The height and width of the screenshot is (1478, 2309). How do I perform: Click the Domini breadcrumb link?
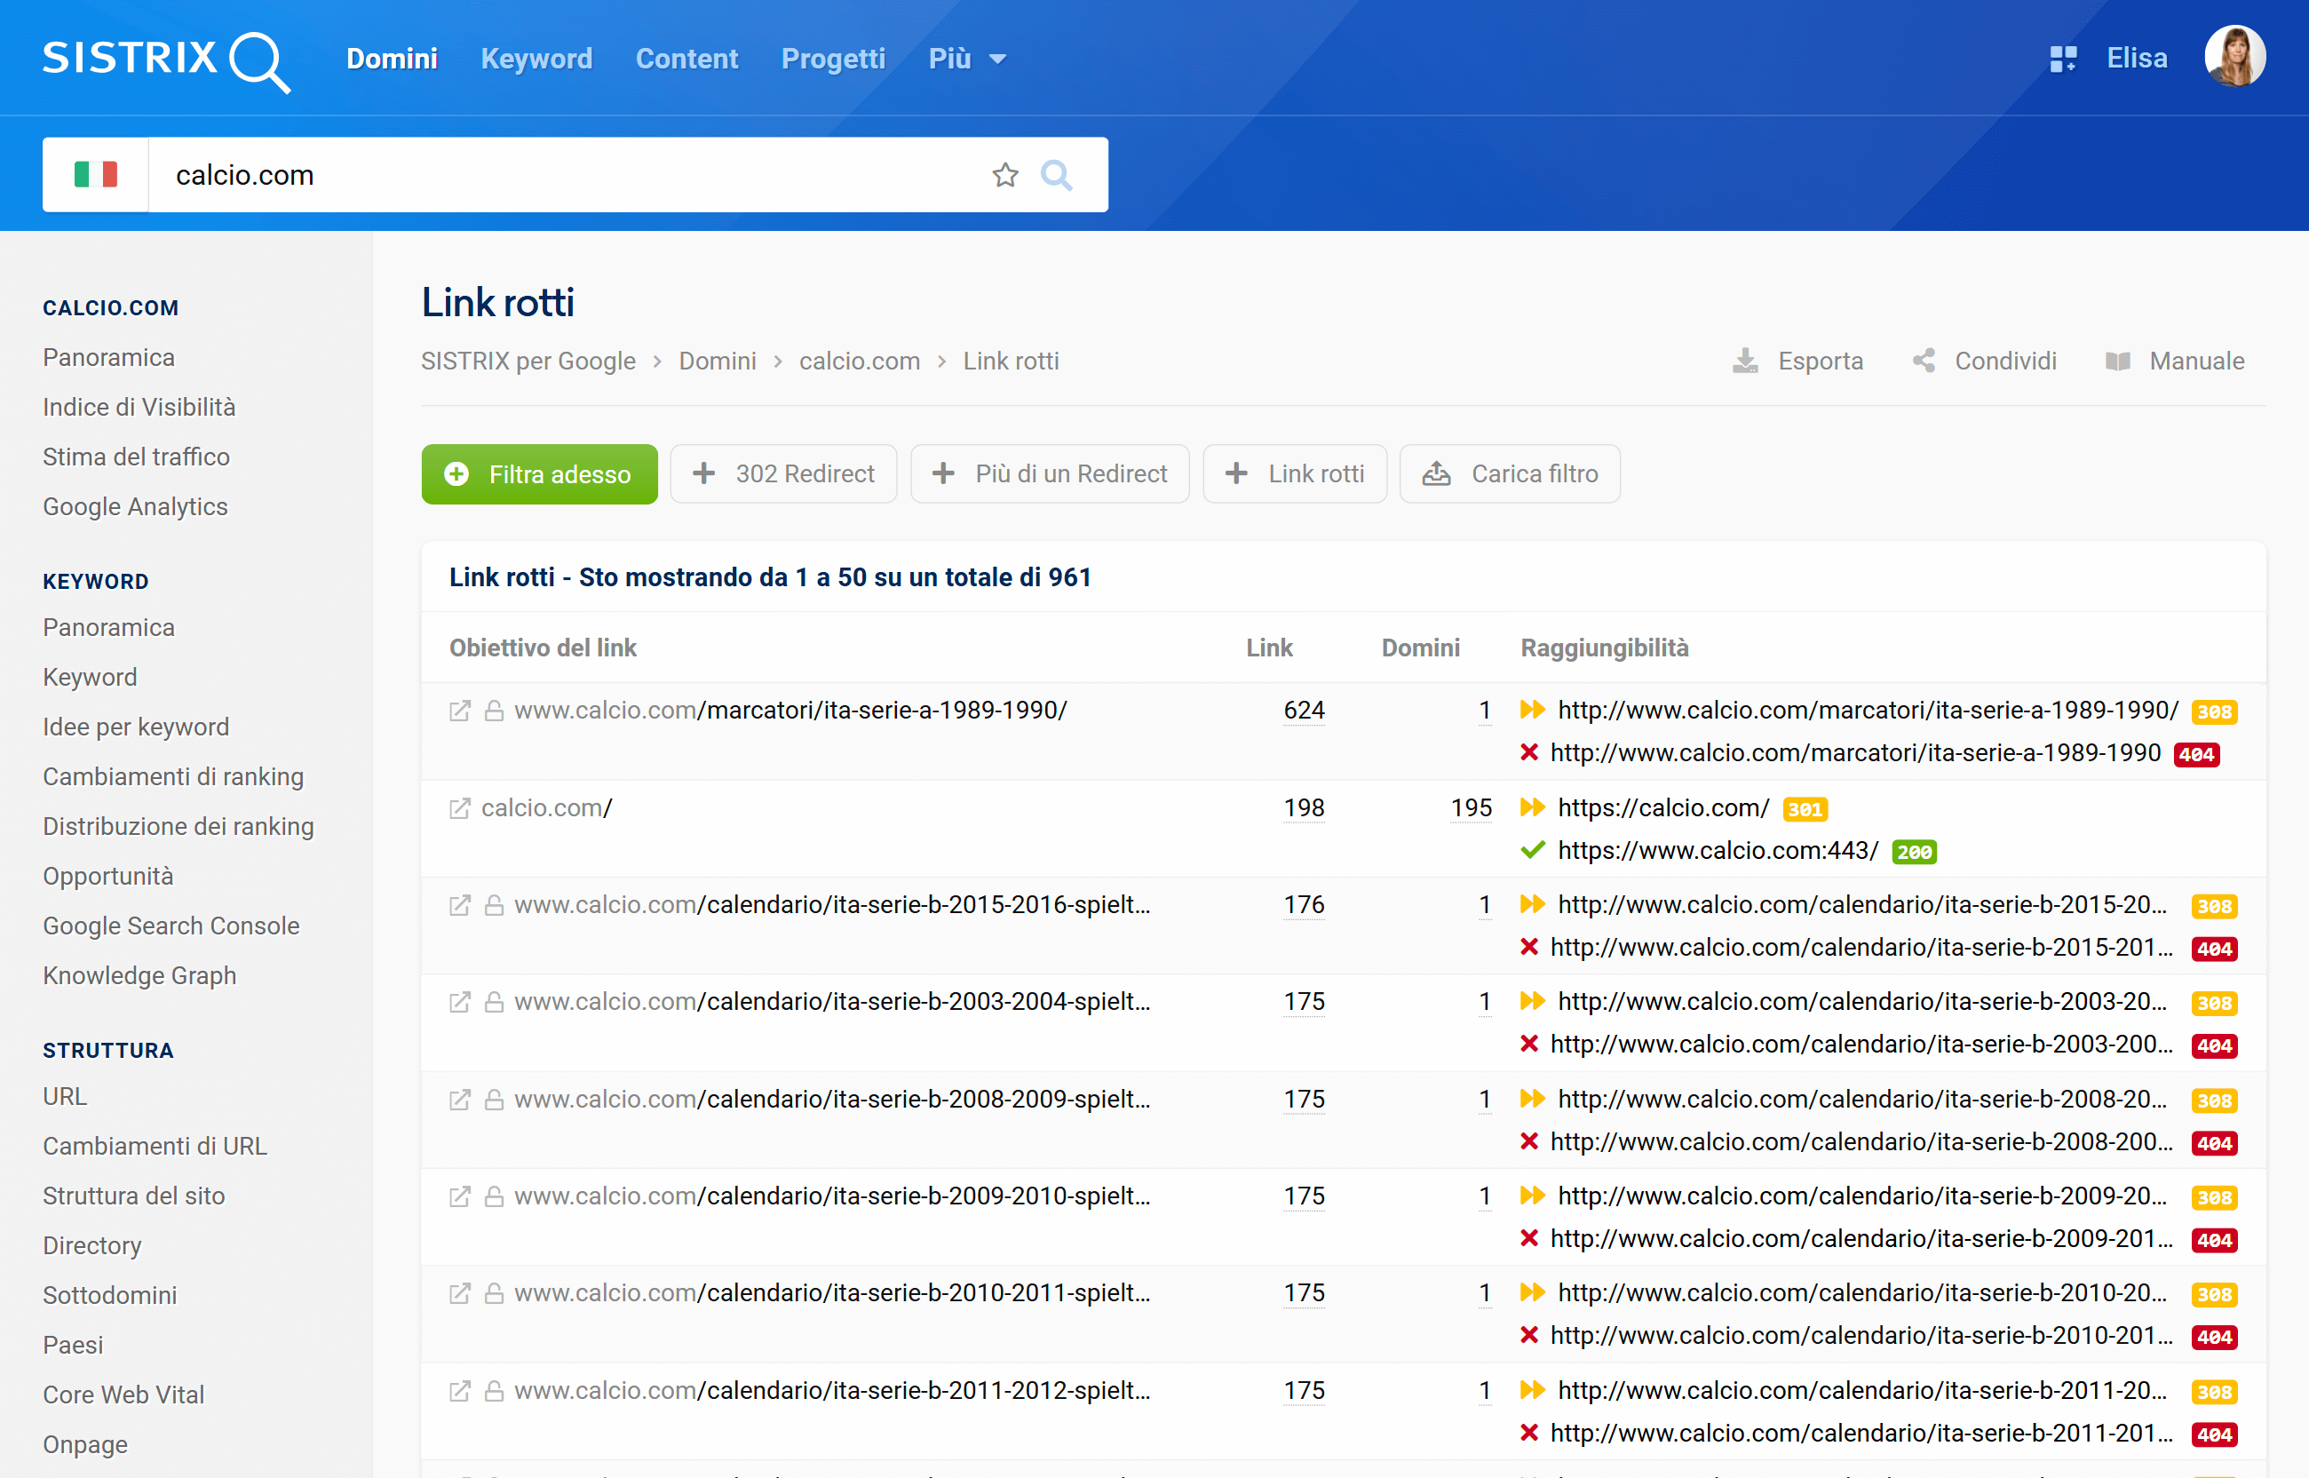717,361
